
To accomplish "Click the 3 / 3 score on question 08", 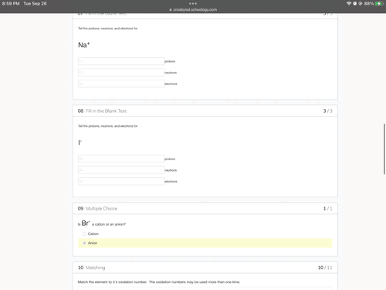I will coord(327,111).
